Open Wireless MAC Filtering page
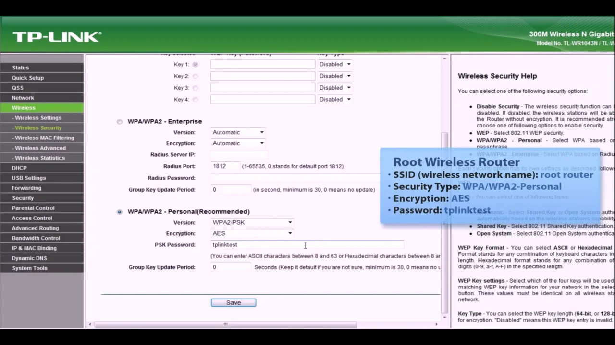The width and height of the screenshot is (615, 345). (x=42, y=138)
